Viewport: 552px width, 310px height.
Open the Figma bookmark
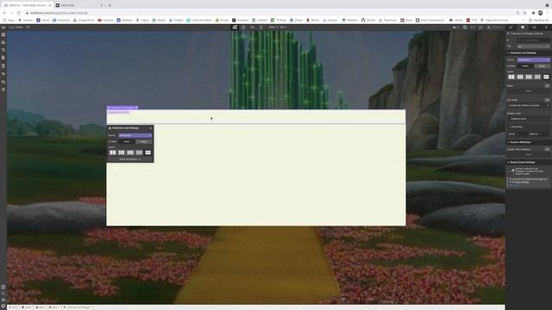[x=142, y=20]
